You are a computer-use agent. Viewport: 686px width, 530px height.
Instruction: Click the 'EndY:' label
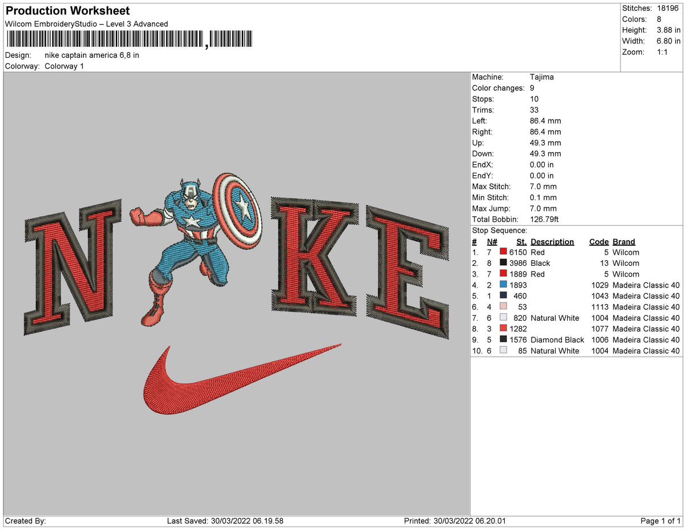point(482,176)
